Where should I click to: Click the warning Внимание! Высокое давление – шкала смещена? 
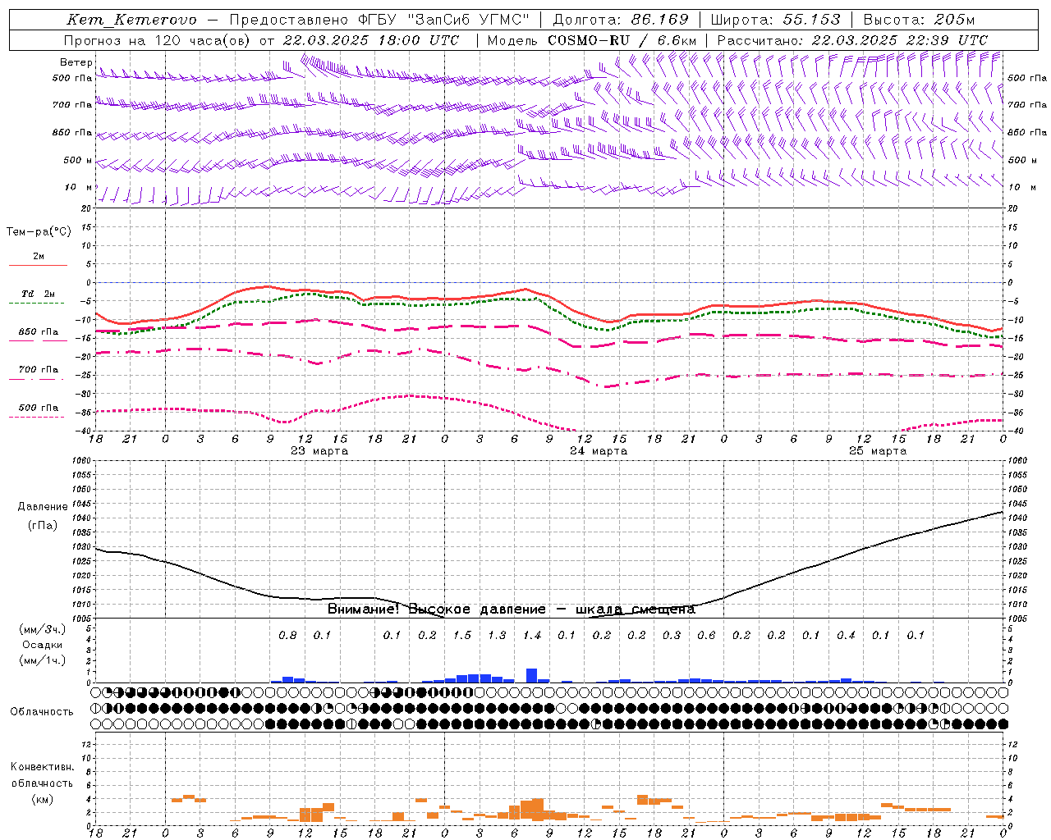point(512,609)
